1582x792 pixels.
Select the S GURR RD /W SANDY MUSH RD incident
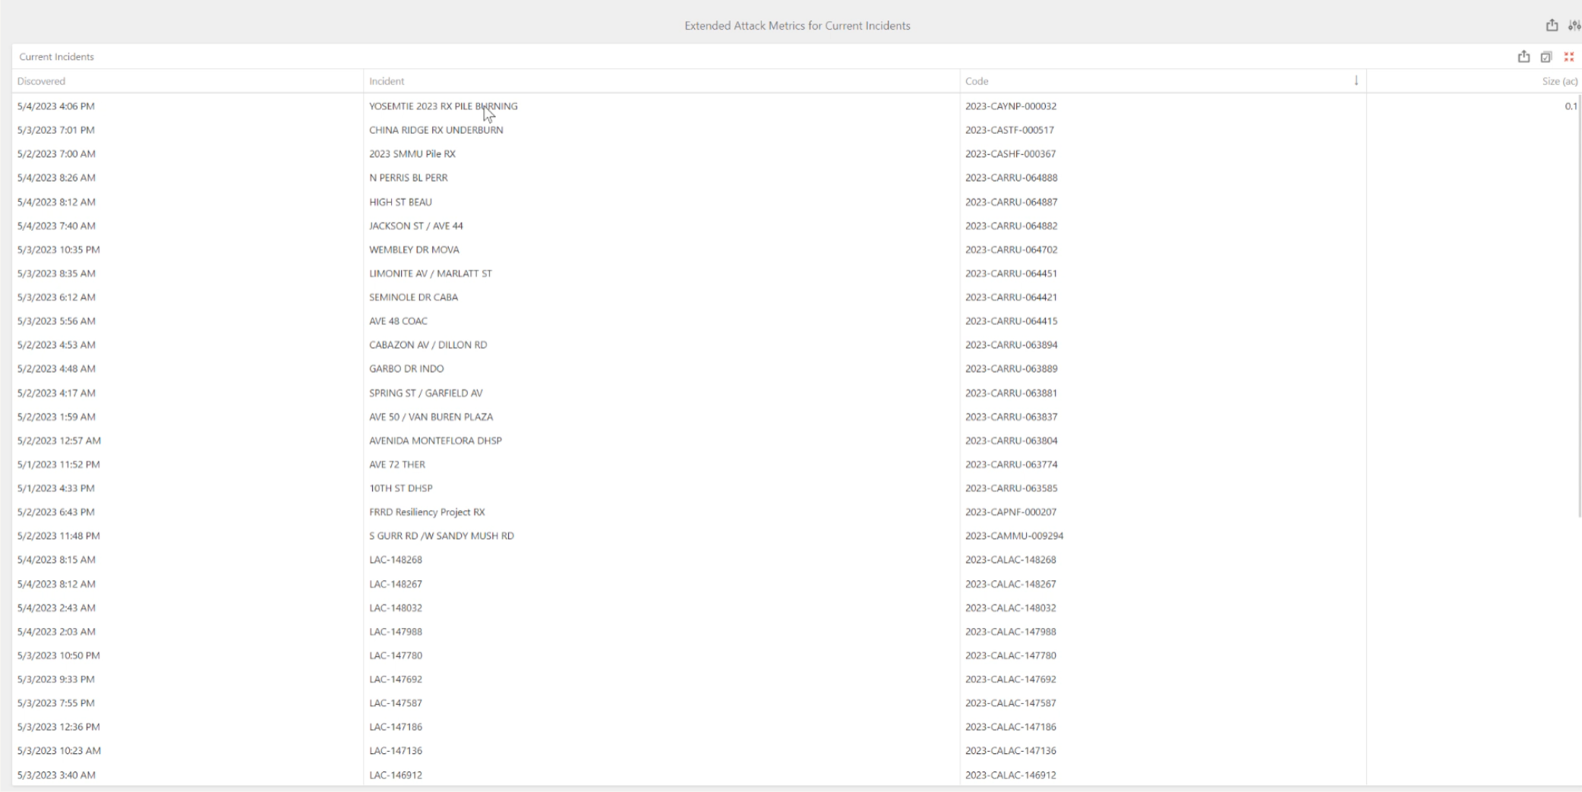pyautogui.click(x=441, y=535)
